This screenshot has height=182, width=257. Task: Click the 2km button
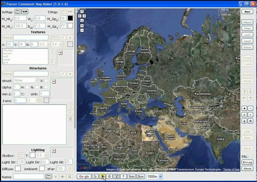[140, 176]
